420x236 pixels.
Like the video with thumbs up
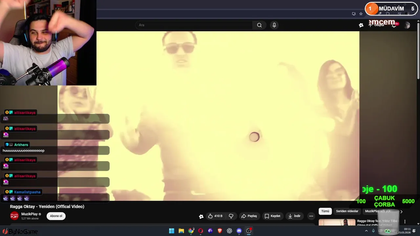click(x=215, y=216)
